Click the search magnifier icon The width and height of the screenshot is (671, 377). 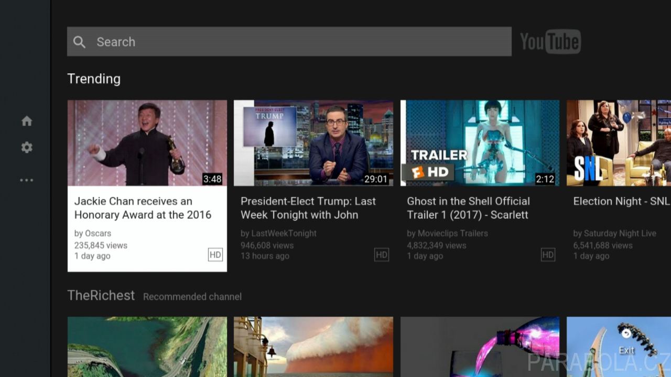pos(79,42)
